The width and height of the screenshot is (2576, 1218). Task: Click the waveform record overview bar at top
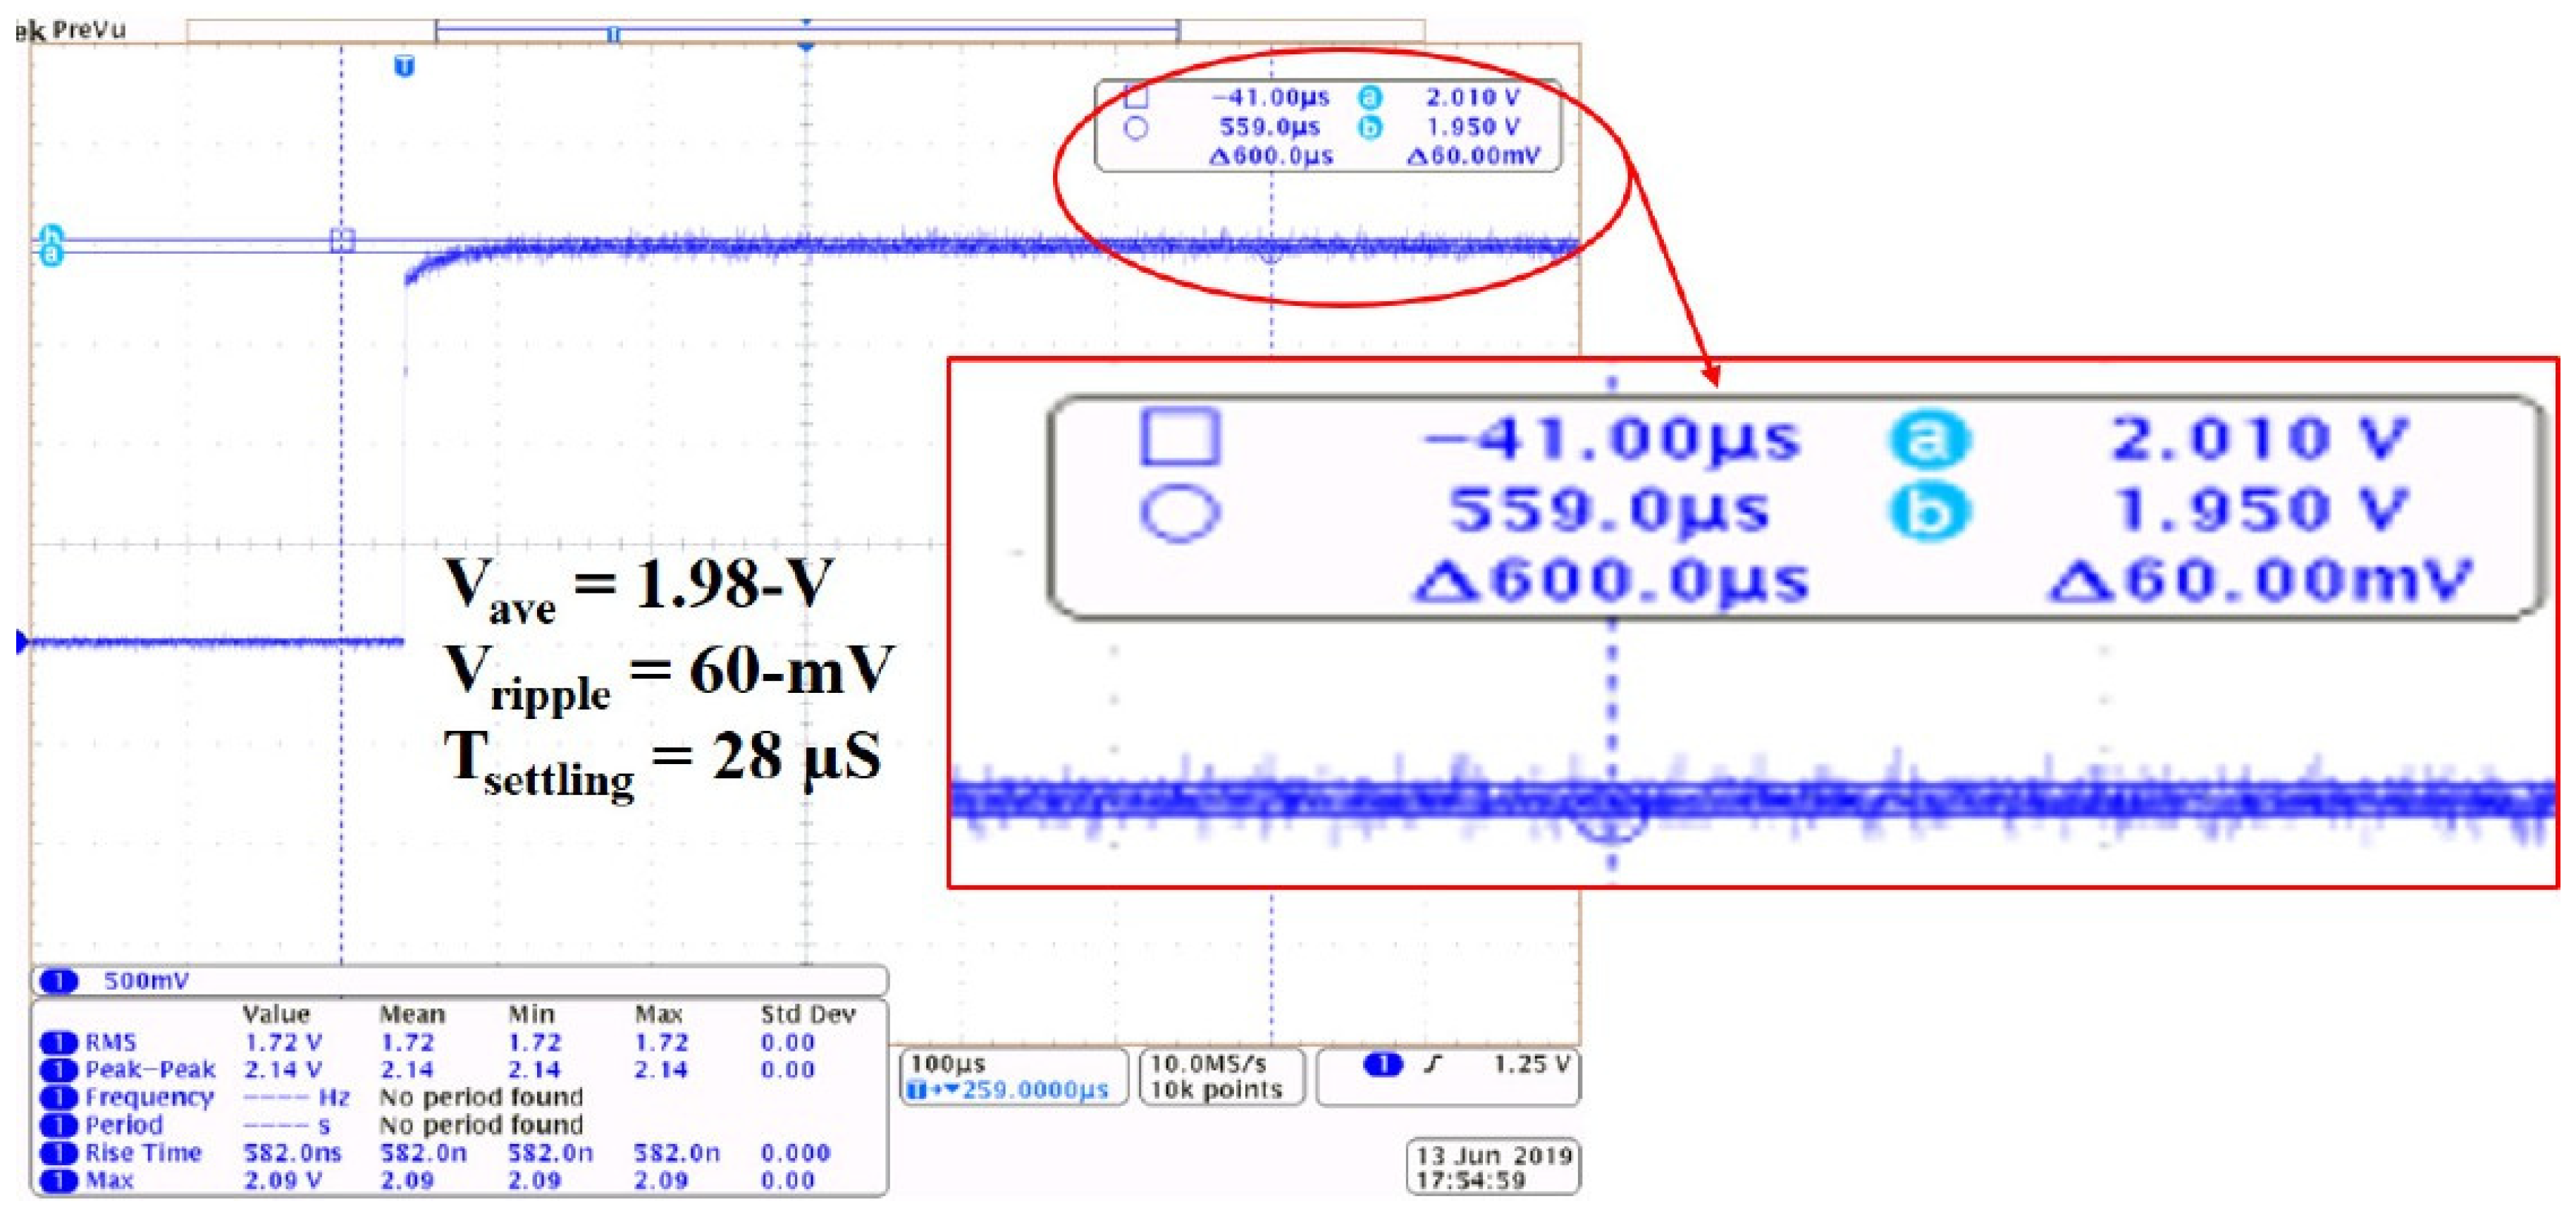pyautogui.click(x=805, y=32)
